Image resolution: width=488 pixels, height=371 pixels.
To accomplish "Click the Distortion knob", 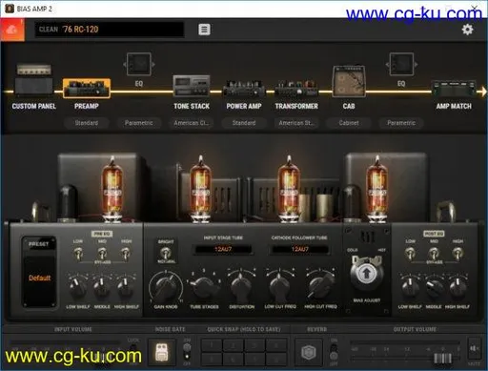I will pos(241,286).
